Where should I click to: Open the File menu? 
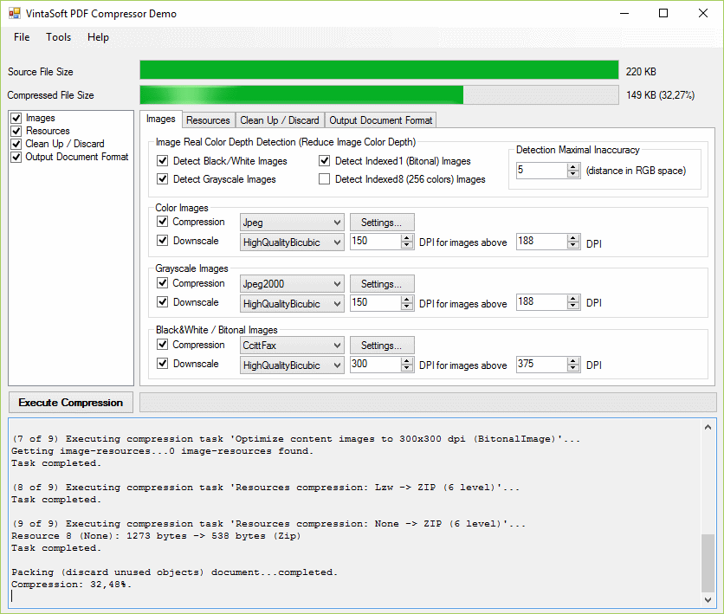pyautogui.click(x=22, y=37)
